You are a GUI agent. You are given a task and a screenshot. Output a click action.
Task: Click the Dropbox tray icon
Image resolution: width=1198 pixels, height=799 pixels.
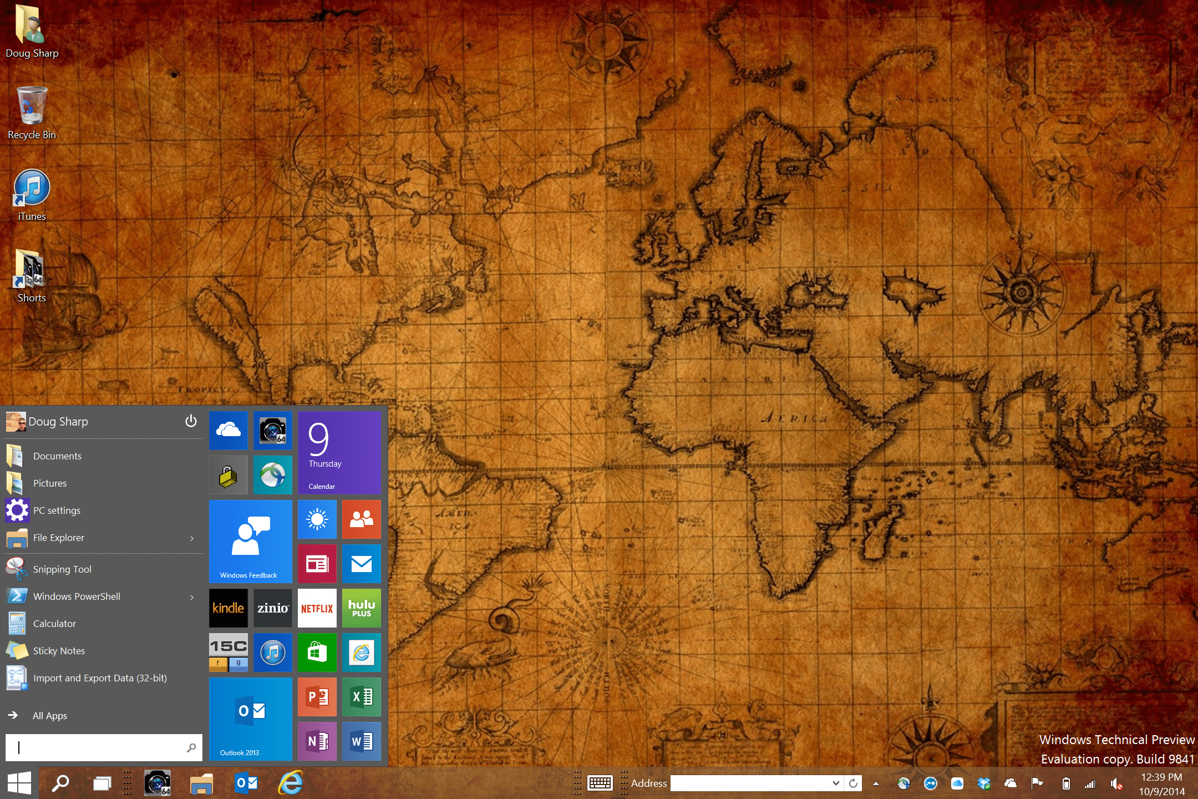[984, 783]
